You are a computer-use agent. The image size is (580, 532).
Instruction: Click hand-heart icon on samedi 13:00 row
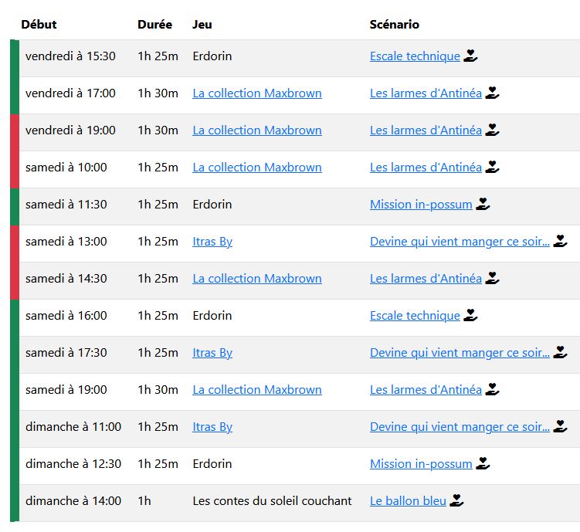point(560,241)
